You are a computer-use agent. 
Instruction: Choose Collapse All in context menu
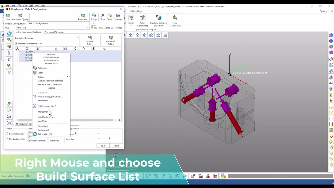pos(43,130)
